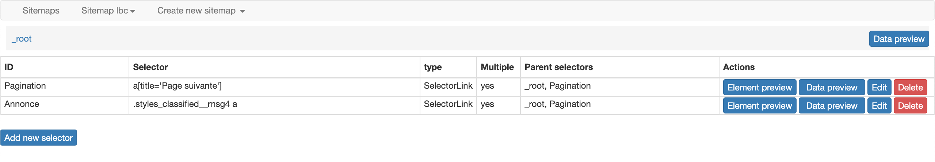The height and width of the screenshot is (162, 935).
Task: Click Element preview for Pagination row
Action: [760, 87]
